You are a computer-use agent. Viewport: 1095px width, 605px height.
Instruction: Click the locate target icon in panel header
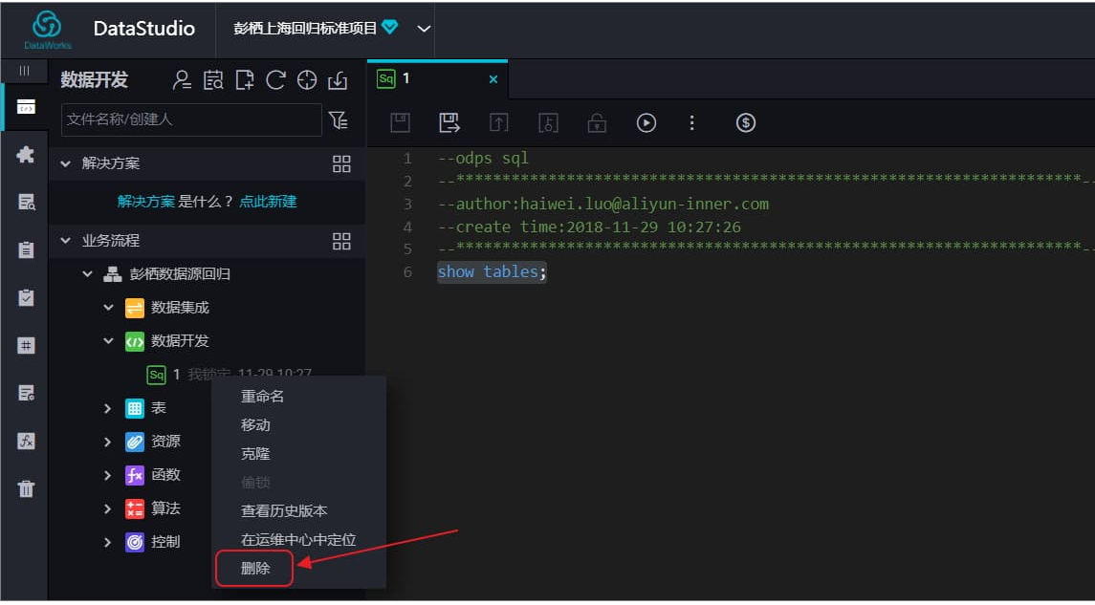[x=307, y=80]
